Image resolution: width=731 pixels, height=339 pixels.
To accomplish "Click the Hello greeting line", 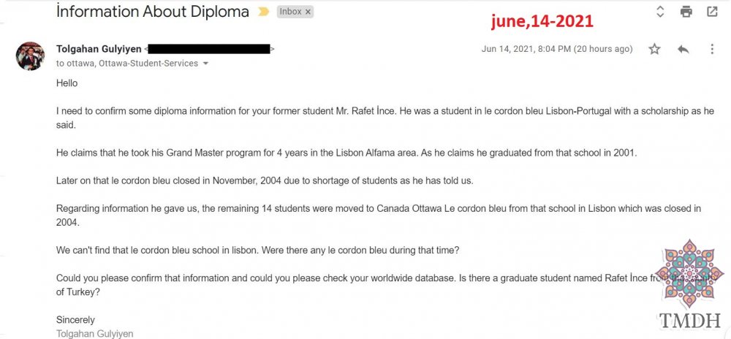I will [67, 83].
